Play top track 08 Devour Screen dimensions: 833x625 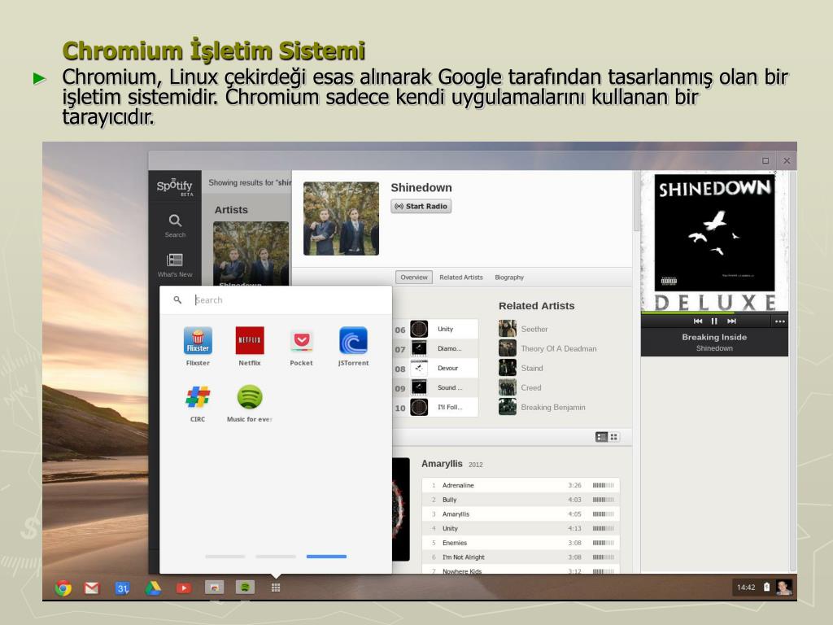point(436,368)
